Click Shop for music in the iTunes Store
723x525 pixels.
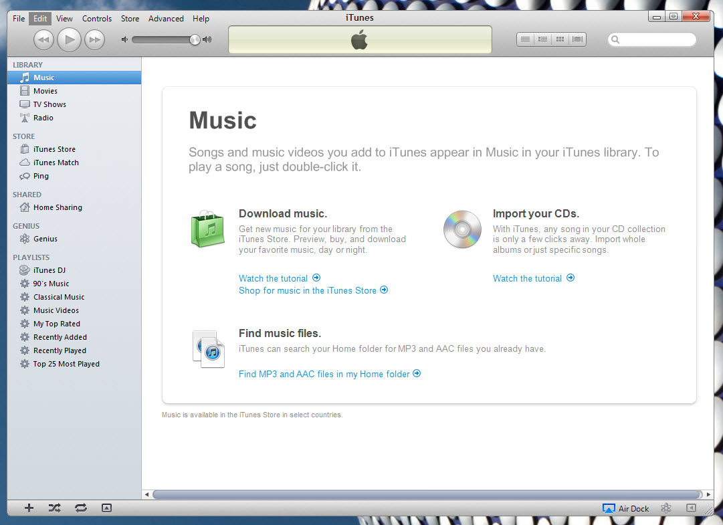tap(313, 290)
